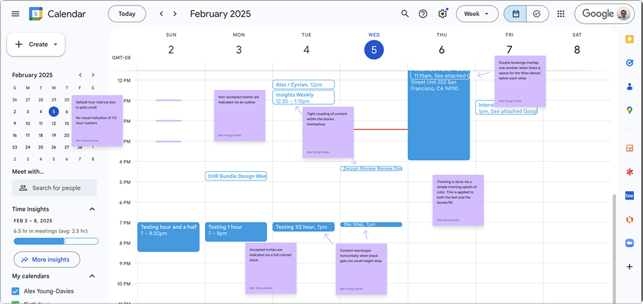The width and height of the screenshot is (643, 304).
Task: Collapse the My calendars section
Action: click(92, 276)
